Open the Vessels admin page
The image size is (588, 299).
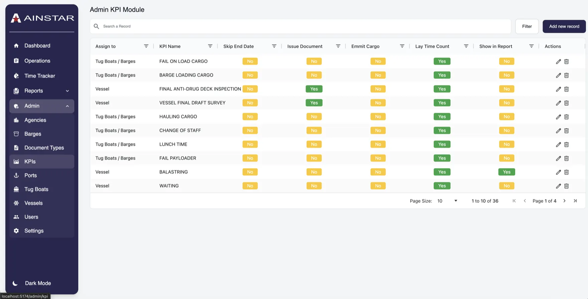(x=42, y=203)
